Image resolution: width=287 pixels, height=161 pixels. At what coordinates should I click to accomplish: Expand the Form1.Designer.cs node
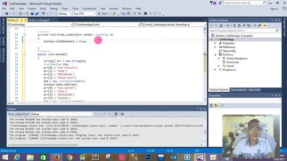point(219,59)
